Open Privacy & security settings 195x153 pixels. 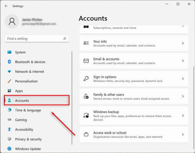tap(37, 139)
